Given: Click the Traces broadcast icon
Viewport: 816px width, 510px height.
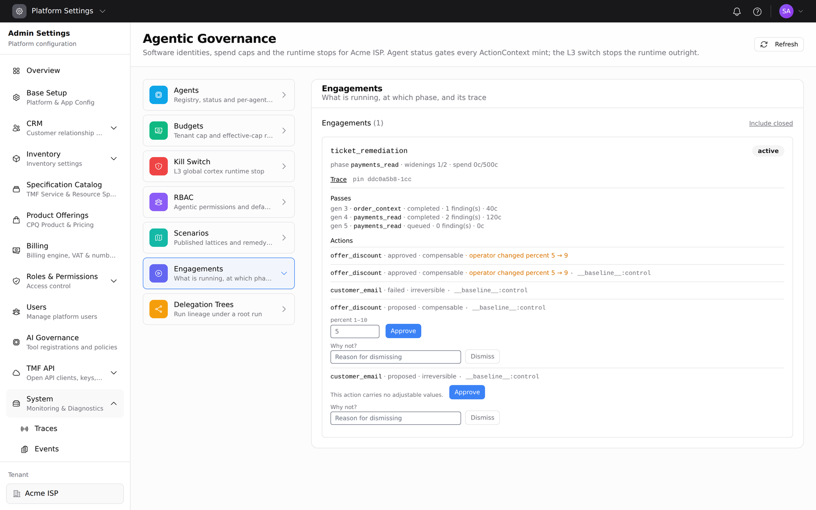Looking at the screenshot, I should [24, 429].
